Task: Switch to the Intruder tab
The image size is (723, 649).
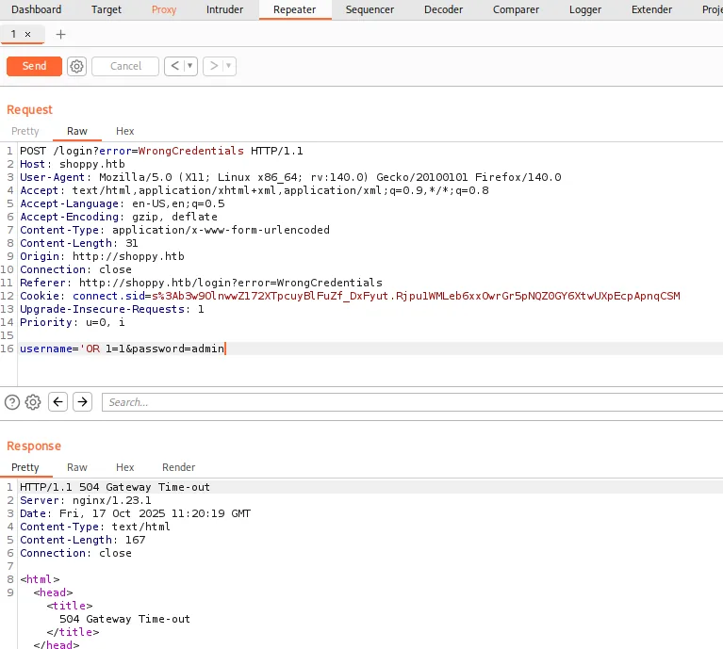Action: pyautogui.click(x=224, y=9)
